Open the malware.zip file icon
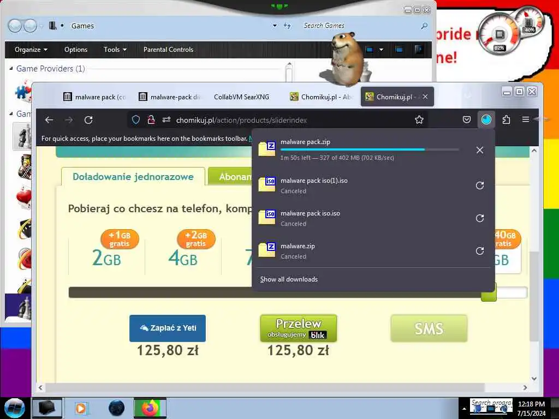Image resolution: width=559 pixels, height=419 pixels. coord(267,250)
